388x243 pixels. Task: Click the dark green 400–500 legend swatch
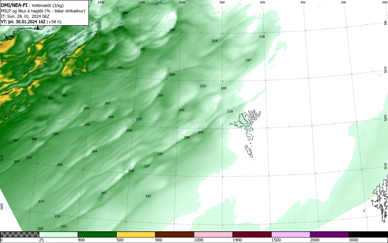(97, 234)
